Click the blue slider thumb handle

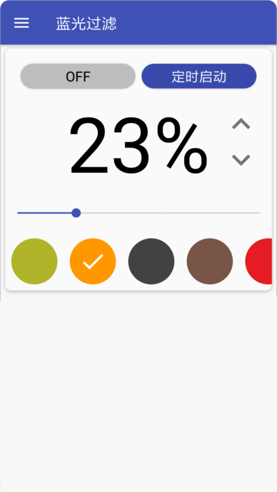tap(76, 213)
